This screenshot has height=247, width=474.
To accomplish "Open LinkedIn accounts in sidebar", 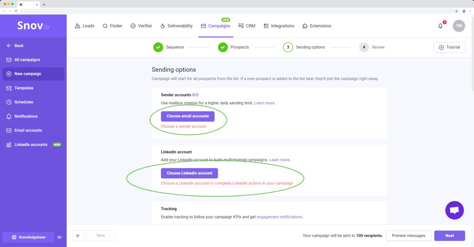I will pyautogui.click(x=34, y=145).
